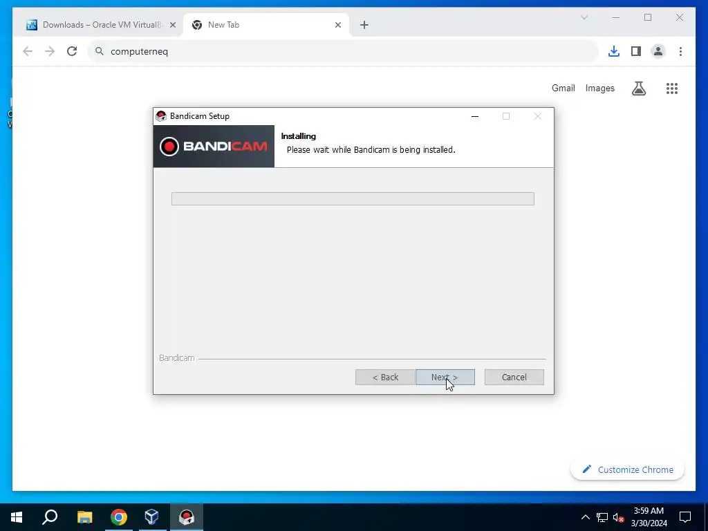This screenshot has width=708, height=531.
Task: Minimize the Chrome window
Action: [x=616, y=17]
